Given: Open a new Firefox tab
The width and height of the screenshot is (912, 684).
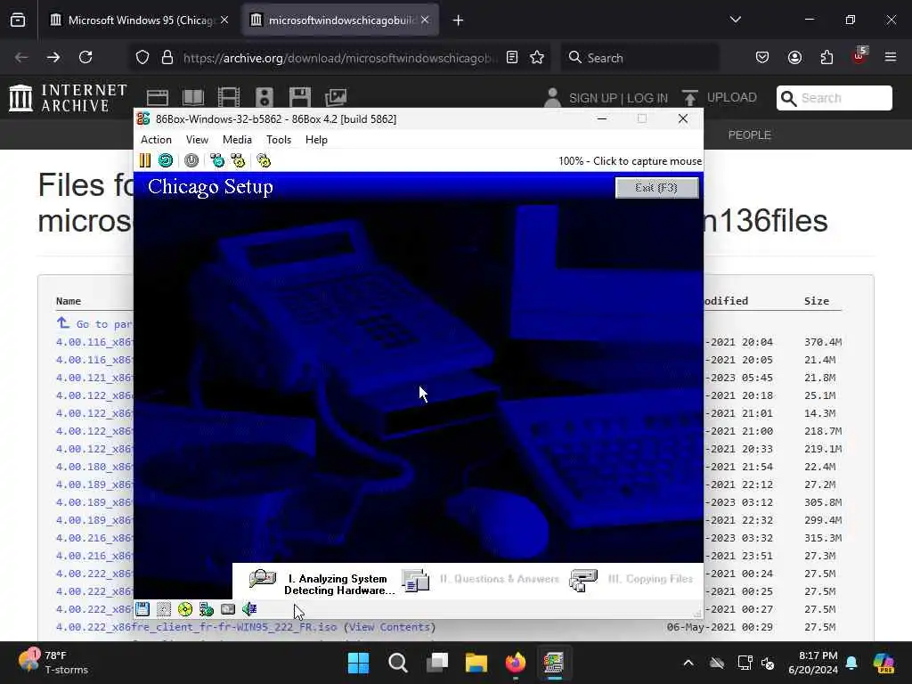Looking at the screenshot, I should (458, 20).
